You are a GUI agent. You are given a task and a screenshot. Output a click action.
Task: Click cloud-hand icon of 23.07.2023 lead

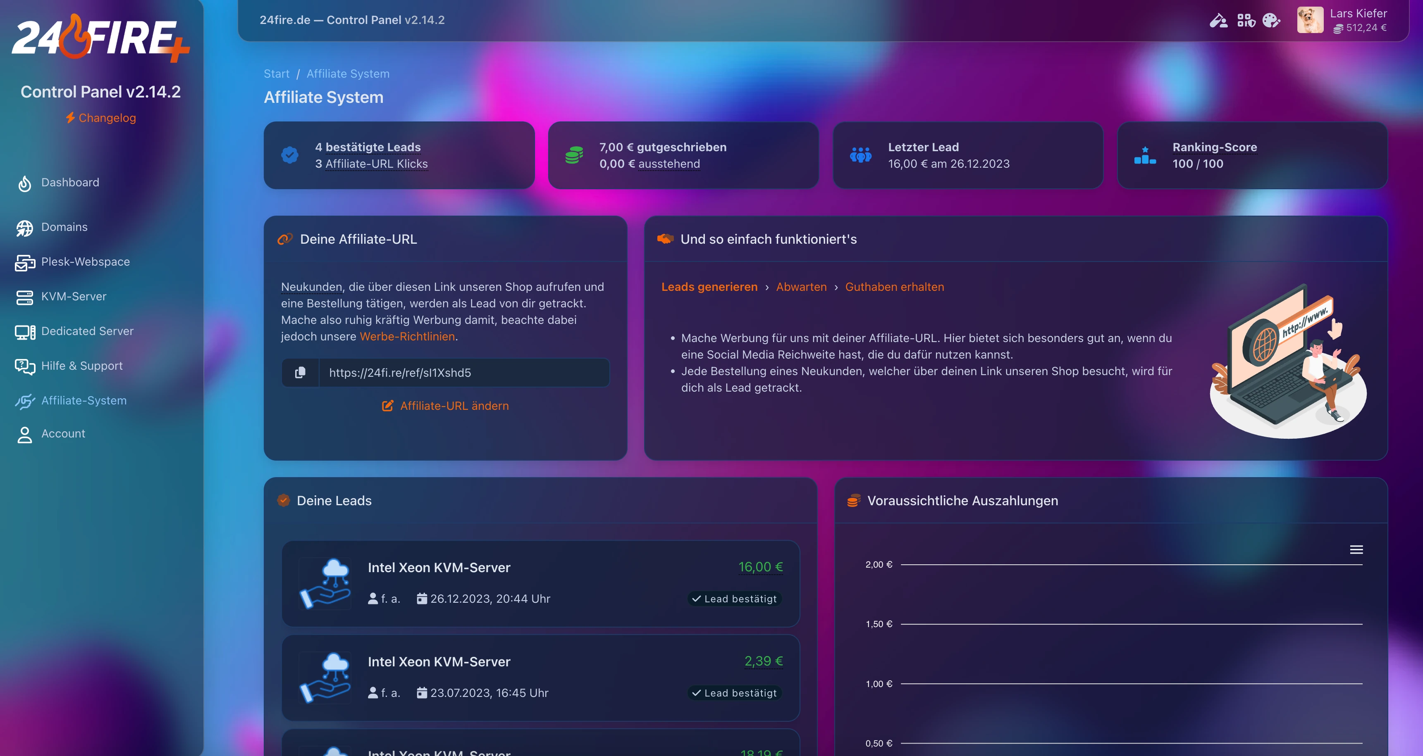[325, 678]
